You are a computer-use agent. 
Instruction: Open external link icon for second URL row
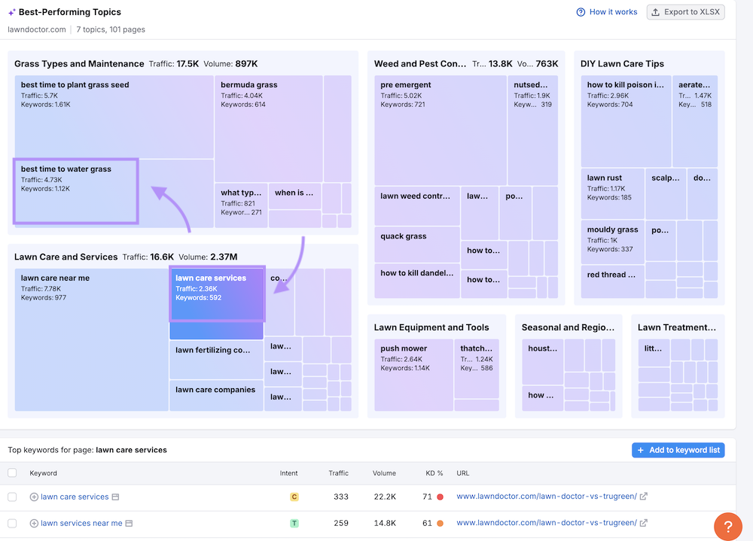pyautogui.click(x=644, y=523)
